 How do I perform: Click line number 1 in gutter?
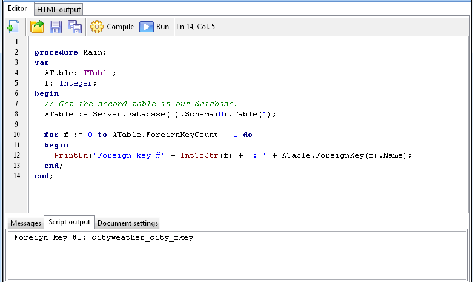pos(16,42)
